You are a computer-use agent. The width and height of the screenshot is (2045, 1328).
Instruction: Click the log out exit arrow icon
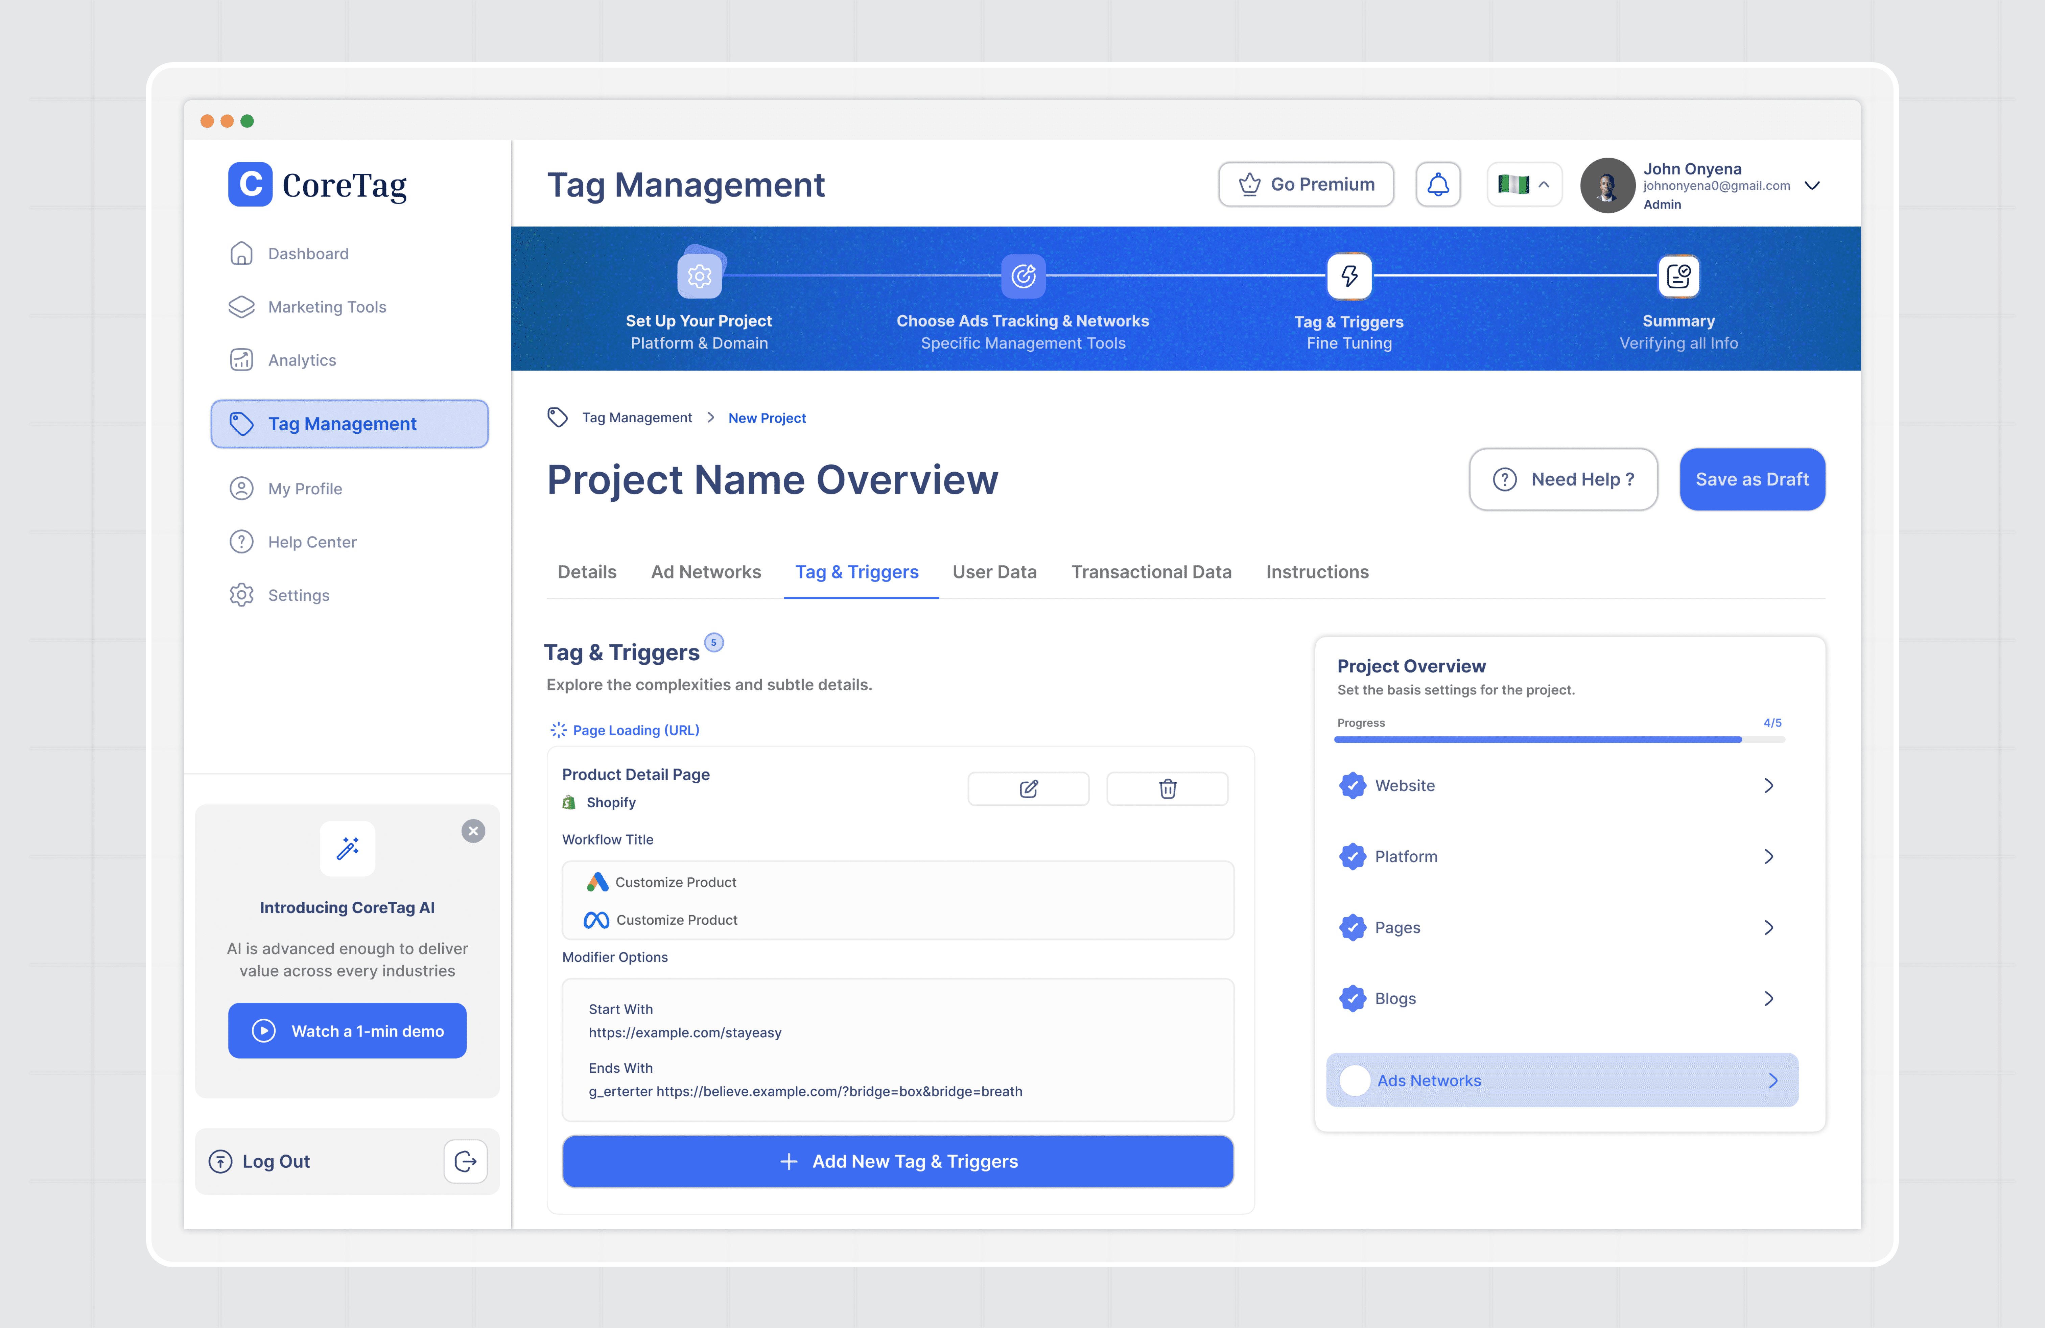pyautogui.click(x=466, y=1161)
